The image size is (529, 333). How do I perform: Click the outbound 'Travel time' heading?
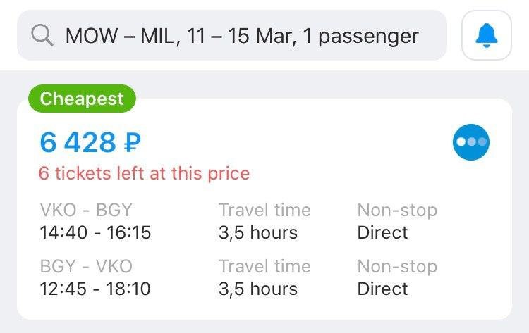[264, 210]
